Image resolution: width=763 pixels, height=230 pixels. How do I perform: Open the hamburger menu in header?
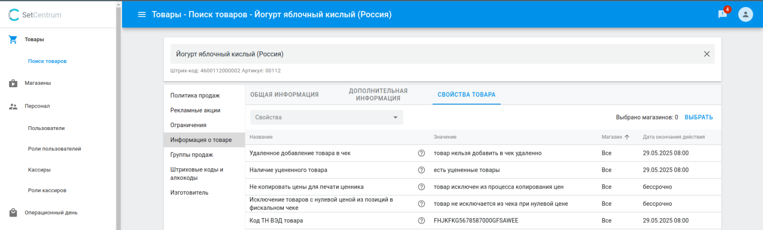click(x=142, y=14)
